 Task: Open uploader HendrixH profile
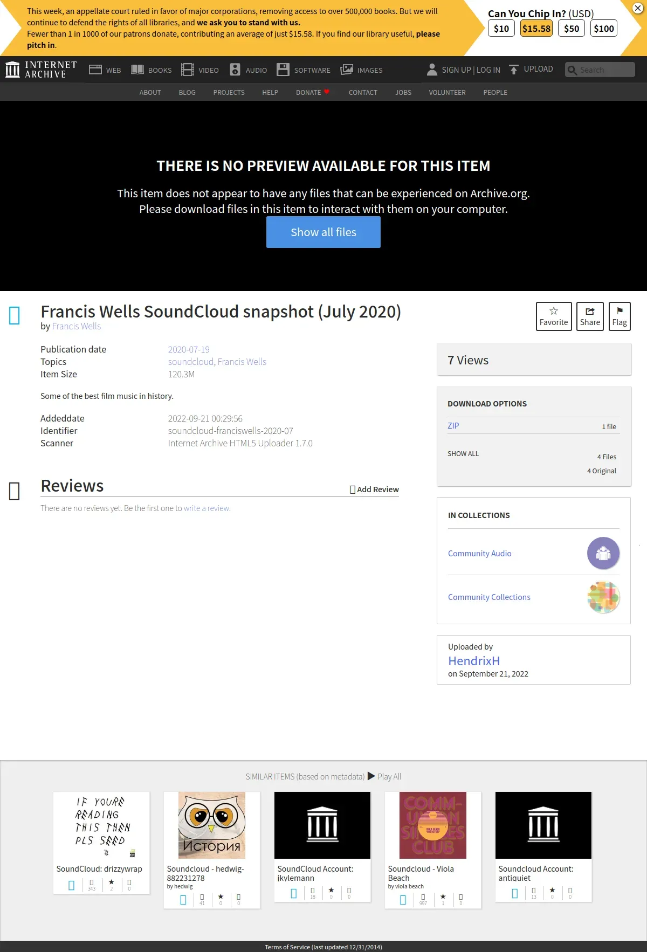[x=474, y=661]
